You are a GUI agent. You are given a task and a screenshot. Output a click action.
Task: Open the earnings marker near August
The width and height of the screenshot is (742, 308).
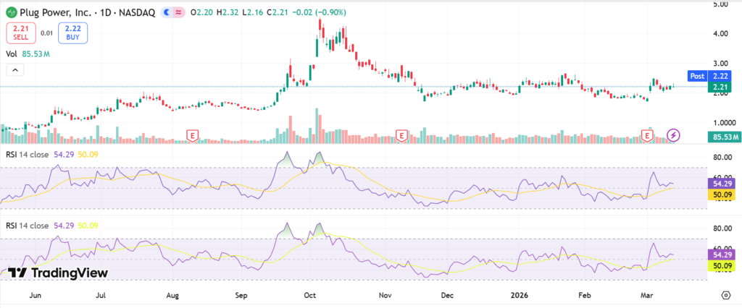click(x=193, y=135)
